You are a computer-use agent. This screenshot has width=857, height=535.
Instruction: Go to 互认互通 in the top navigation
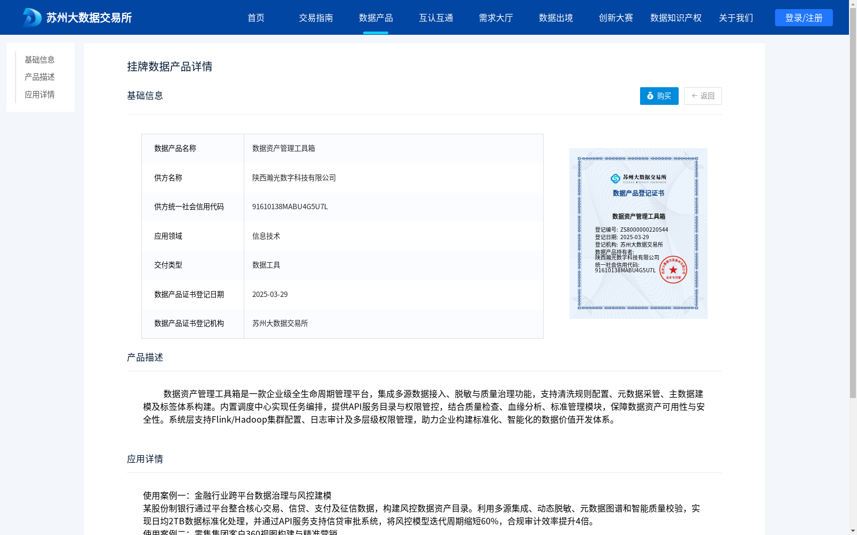pyautogui.click(x=436, y=18)
